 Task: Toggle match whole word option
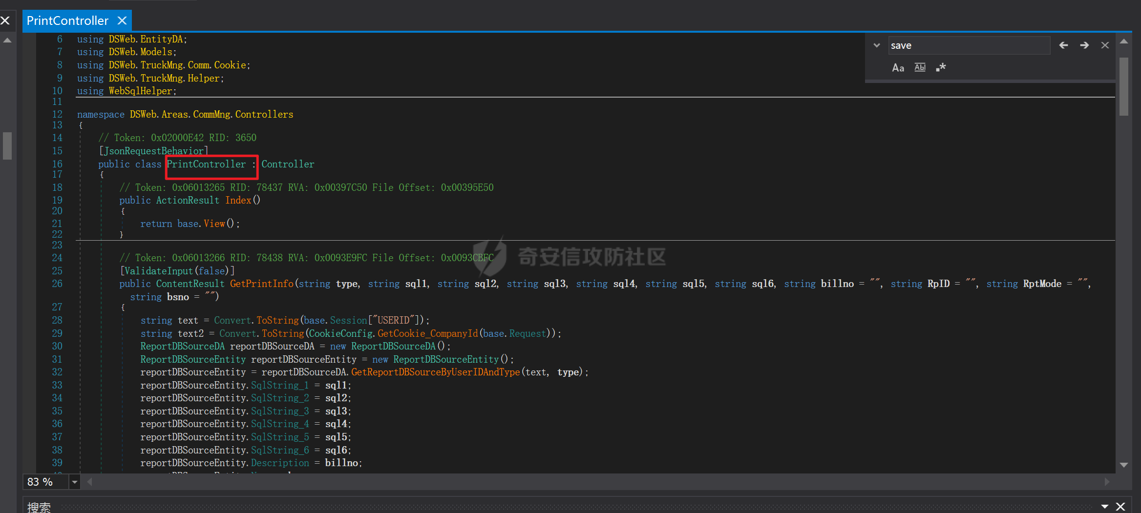click(920, 67)
